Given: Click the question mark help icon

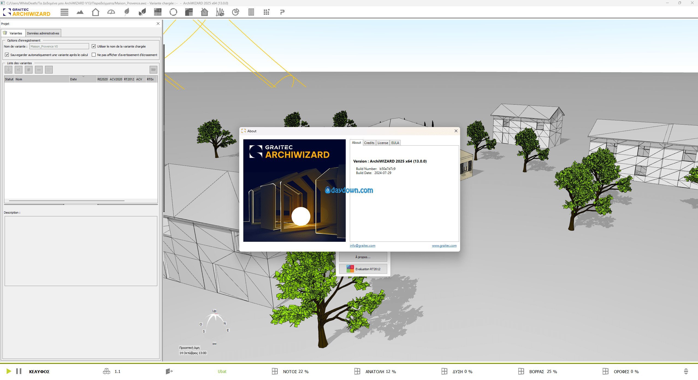Looking at the screenshot, I should pos(282,12).
